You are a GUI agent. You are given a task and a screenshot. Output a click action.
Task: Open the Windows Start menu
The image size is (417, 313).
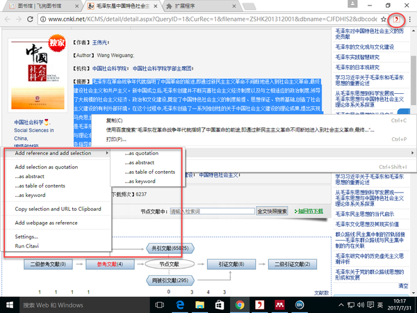[x=10, y=305]
